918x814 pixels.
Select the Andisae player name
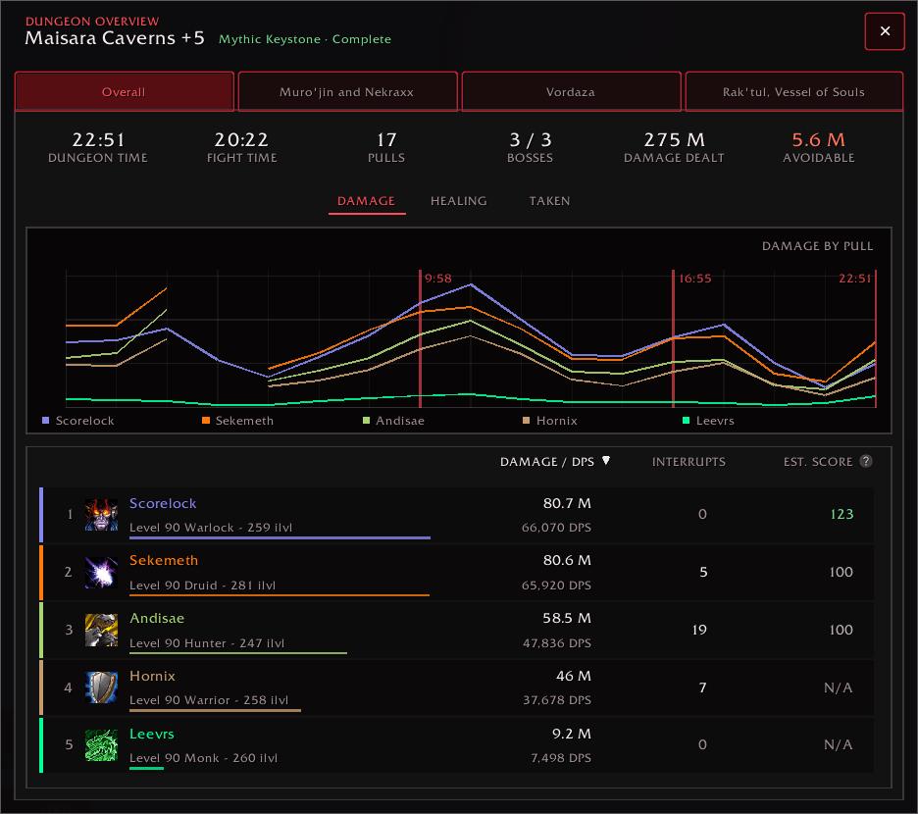[x=157, y=618]
